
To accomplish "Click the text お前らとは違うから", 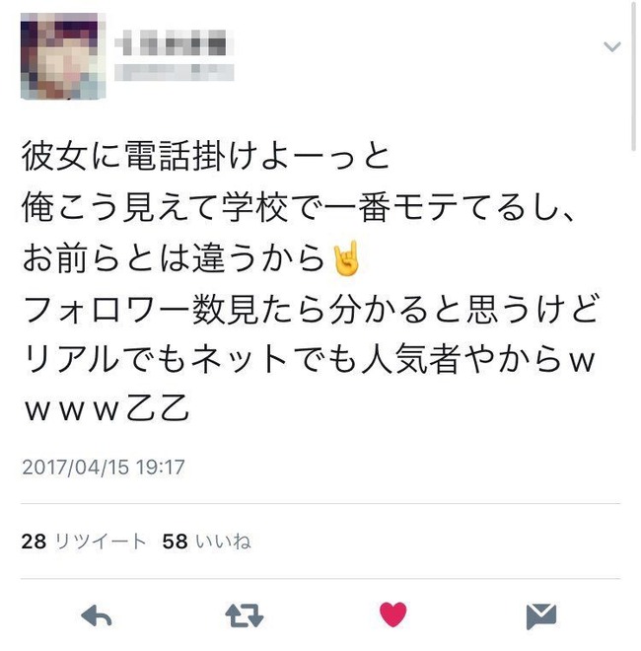I will click(174, 258).
